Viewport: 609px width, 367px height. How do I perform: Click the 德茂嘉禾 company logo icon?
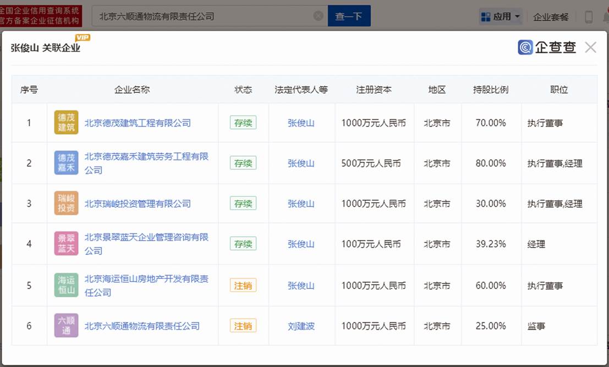(x=66, y=163)
